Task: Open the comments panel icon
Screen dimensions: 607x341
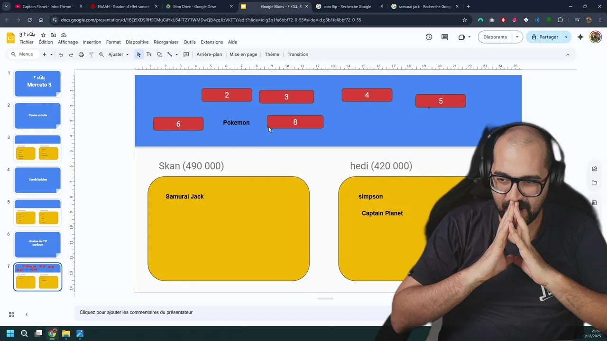Action: point(445,37)
